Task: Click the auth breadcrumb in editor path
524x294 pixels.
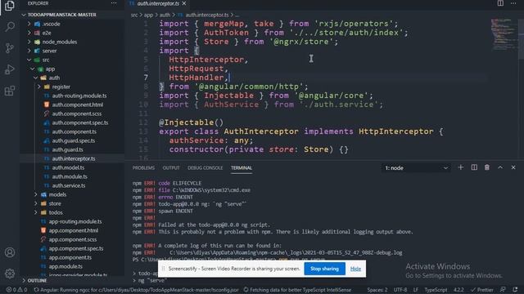Action: [x=165, y=15]
